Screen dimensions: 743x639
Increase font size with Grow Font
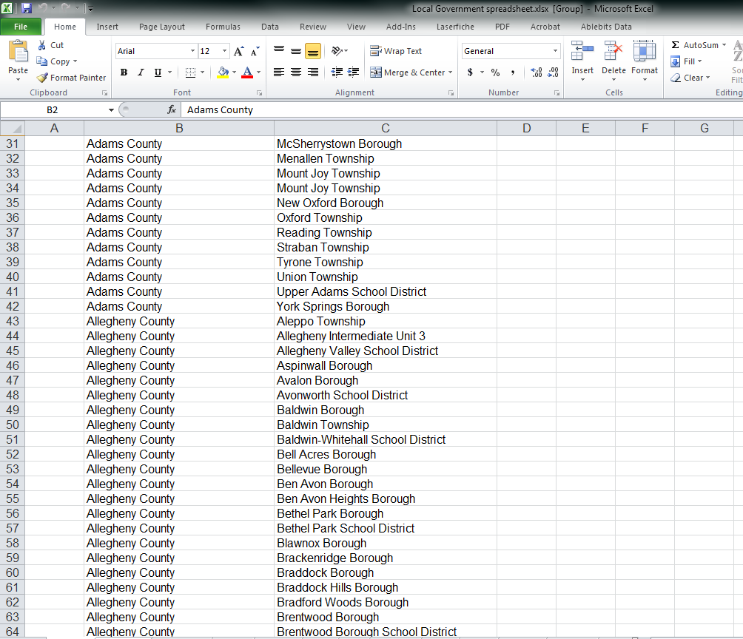238,52
